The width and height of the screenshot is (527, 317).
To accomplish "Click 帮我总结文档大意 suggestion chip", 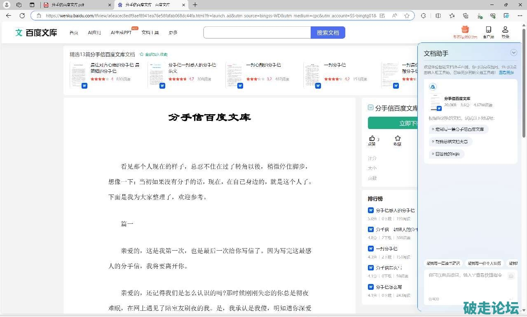I will [451, 141].
